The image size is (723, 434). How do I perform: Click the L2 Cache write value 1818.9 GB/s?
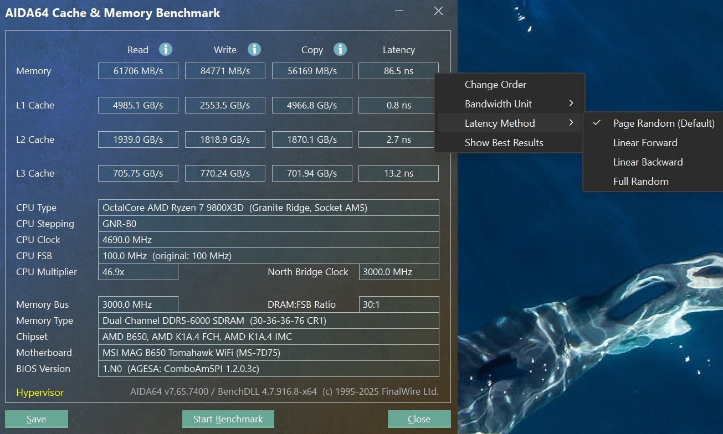click(225, 139)
